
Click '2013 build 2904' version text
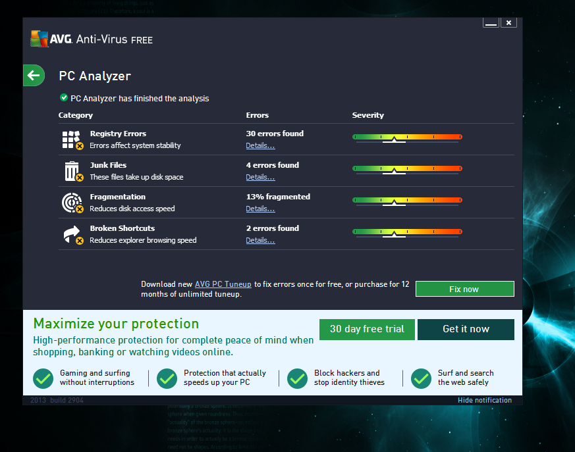point(57,400)
